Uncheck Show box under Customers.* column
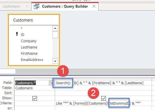 pos(35,98)
